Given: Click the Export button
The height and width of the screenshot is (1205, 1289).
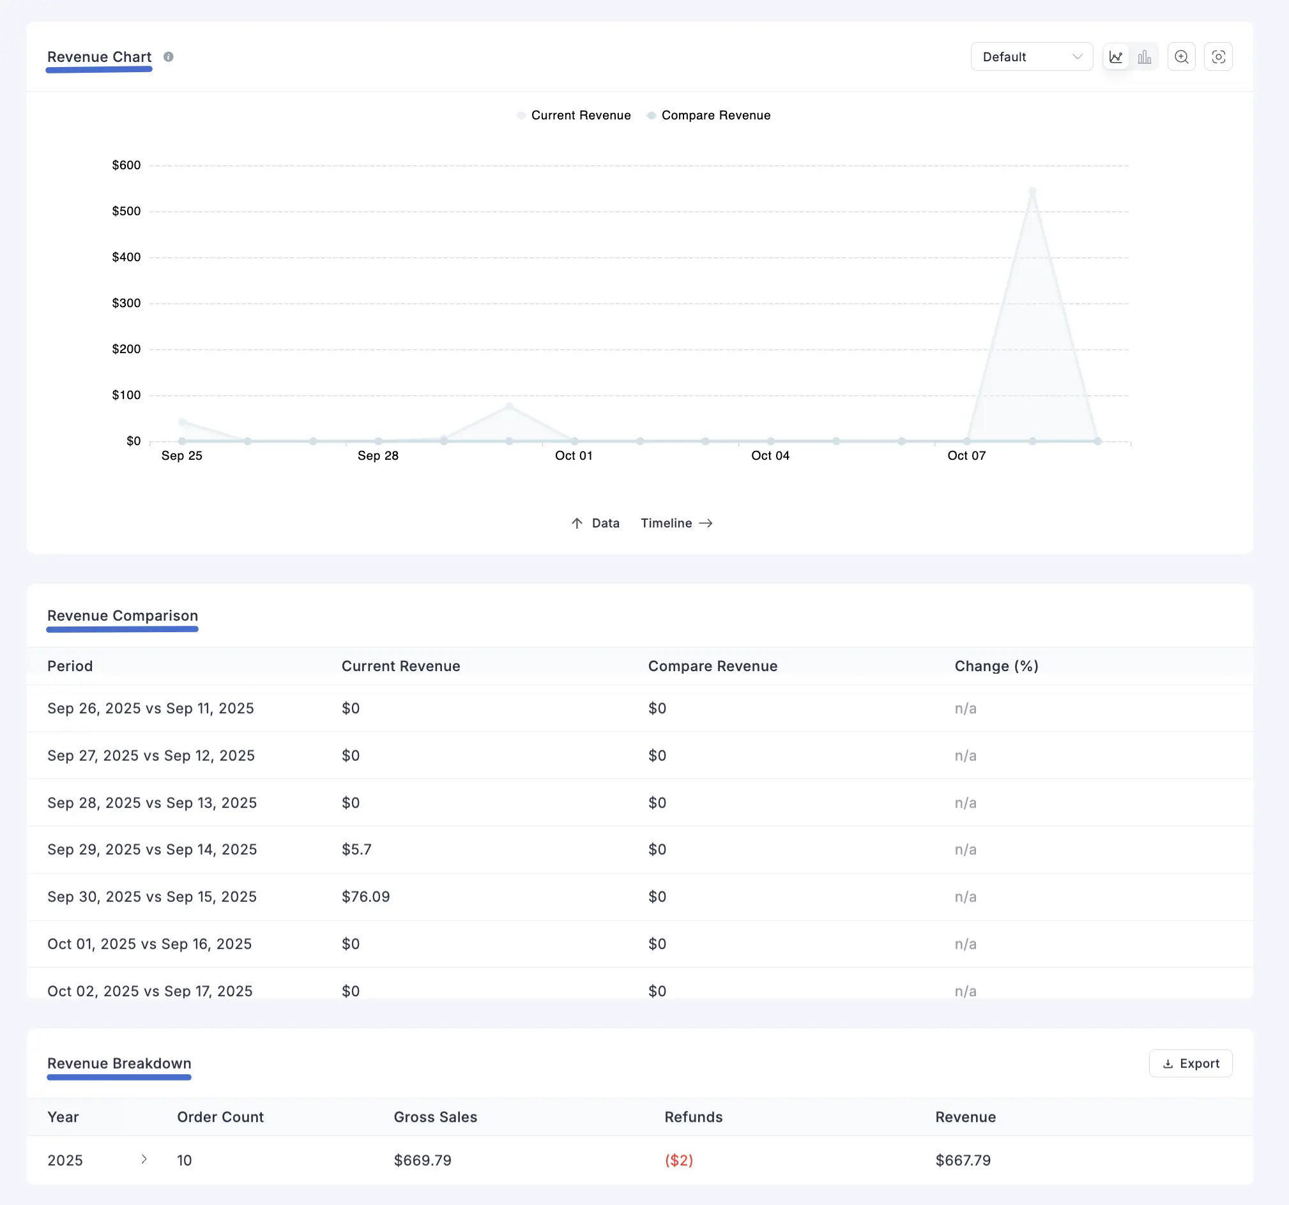Looking at the screenshot, I should point(1191,1063).
